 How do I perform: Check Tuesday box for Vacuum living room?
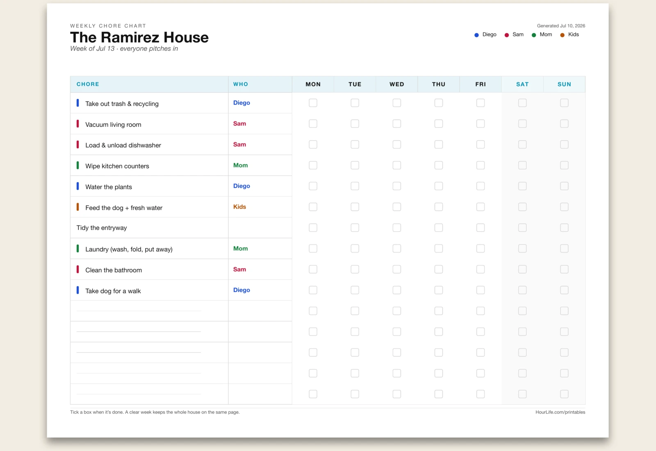[x=355, y=123]
